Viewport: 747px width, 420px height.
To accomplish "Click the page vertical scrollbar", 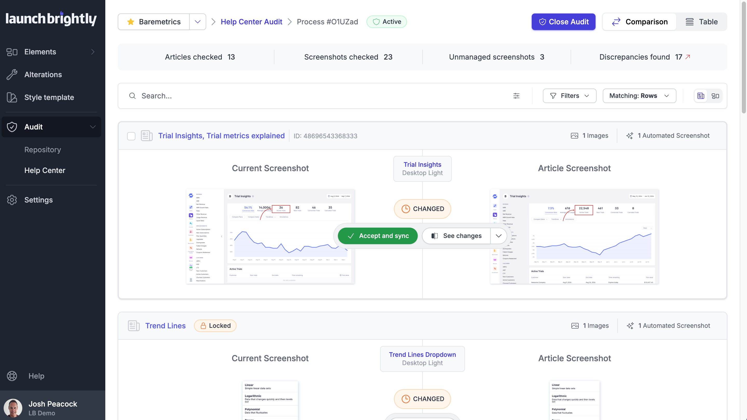I will 744,58.
